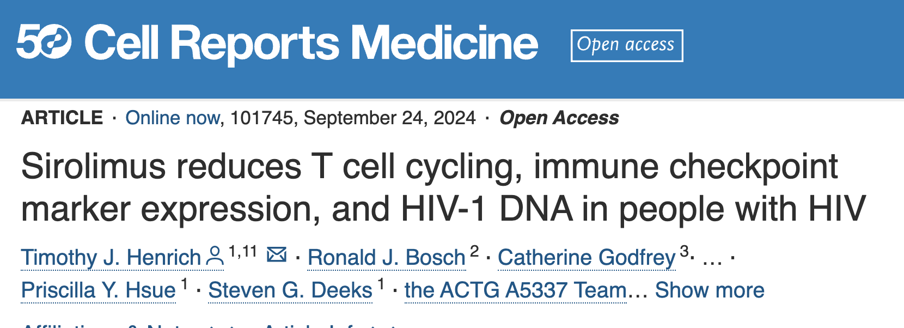Click affiliation superscript 2 after Bosch
This screenshot has height=328, width=904.
coord(474,251)
